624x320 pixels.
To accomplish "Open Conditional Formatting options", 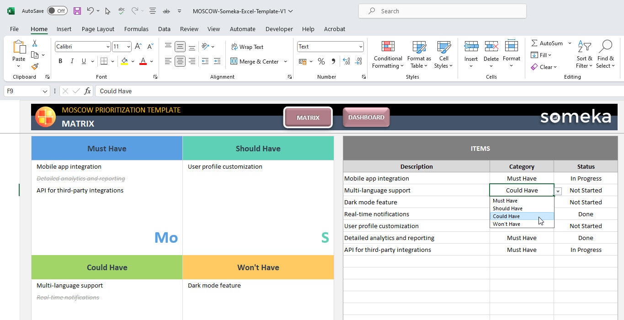I will click(387, 55).
